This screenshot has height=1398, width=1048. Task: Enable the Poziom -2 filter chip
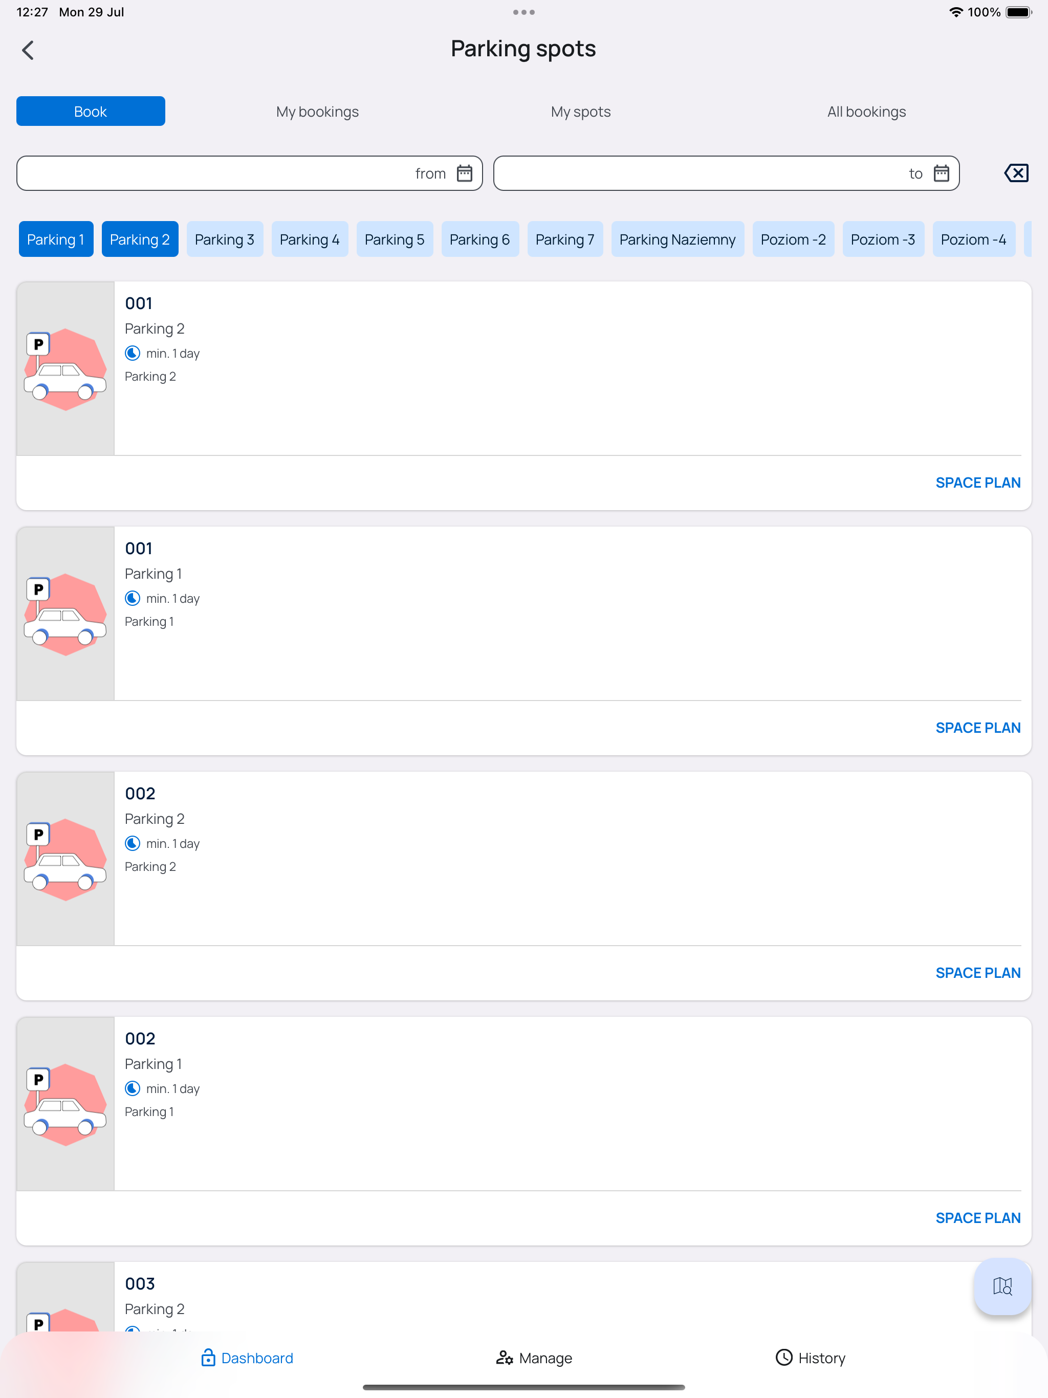click(x=793, y=239)
